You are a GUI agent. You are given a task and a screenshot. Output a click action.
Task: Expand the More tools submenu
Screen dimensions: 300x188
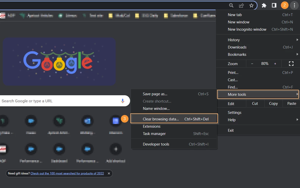(258, 95)
